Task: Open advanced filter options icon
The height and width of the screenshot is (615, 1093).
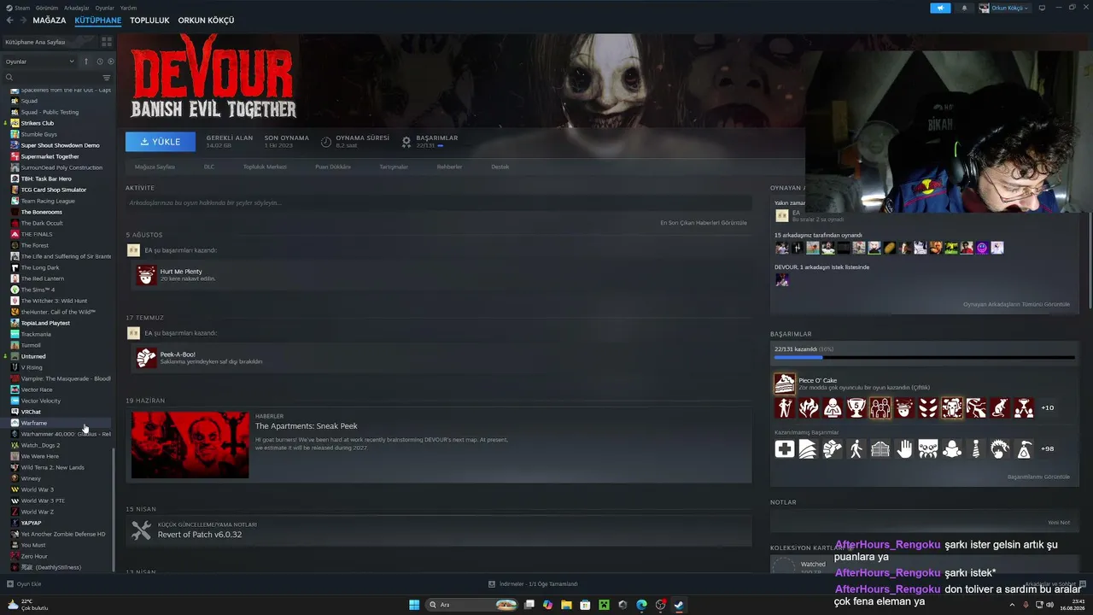Action: pyautogui.click(x=107, y=78)
